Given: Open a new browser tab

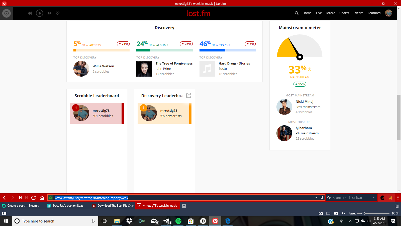Looking at the screenshot, I should point(184,206).
